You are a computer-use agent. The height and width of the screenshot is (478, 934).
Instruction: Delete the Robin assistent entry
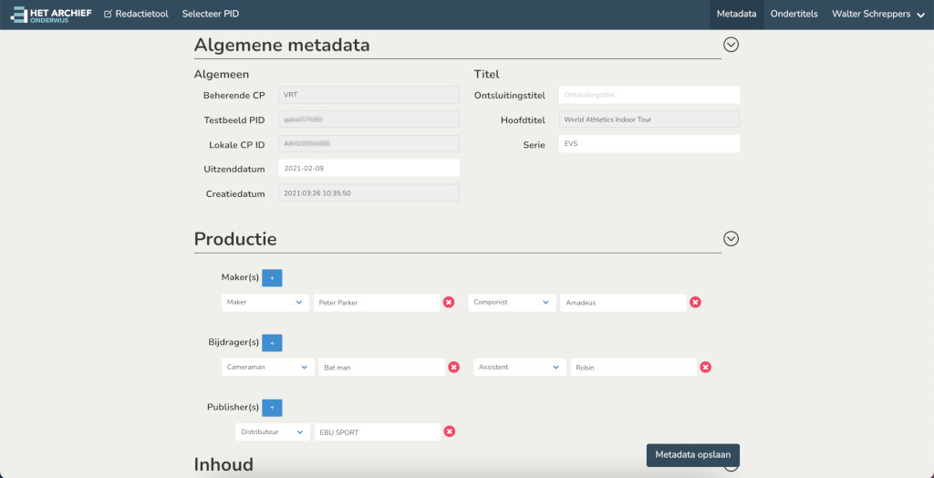[705, 367]
